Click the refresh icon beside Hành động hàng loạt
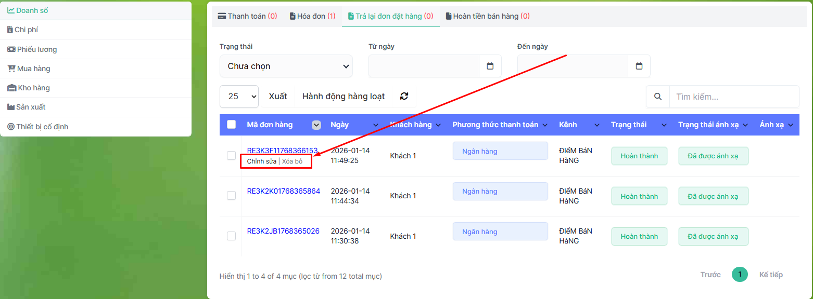This screenshot has width=813, height=299. point(404,96)
